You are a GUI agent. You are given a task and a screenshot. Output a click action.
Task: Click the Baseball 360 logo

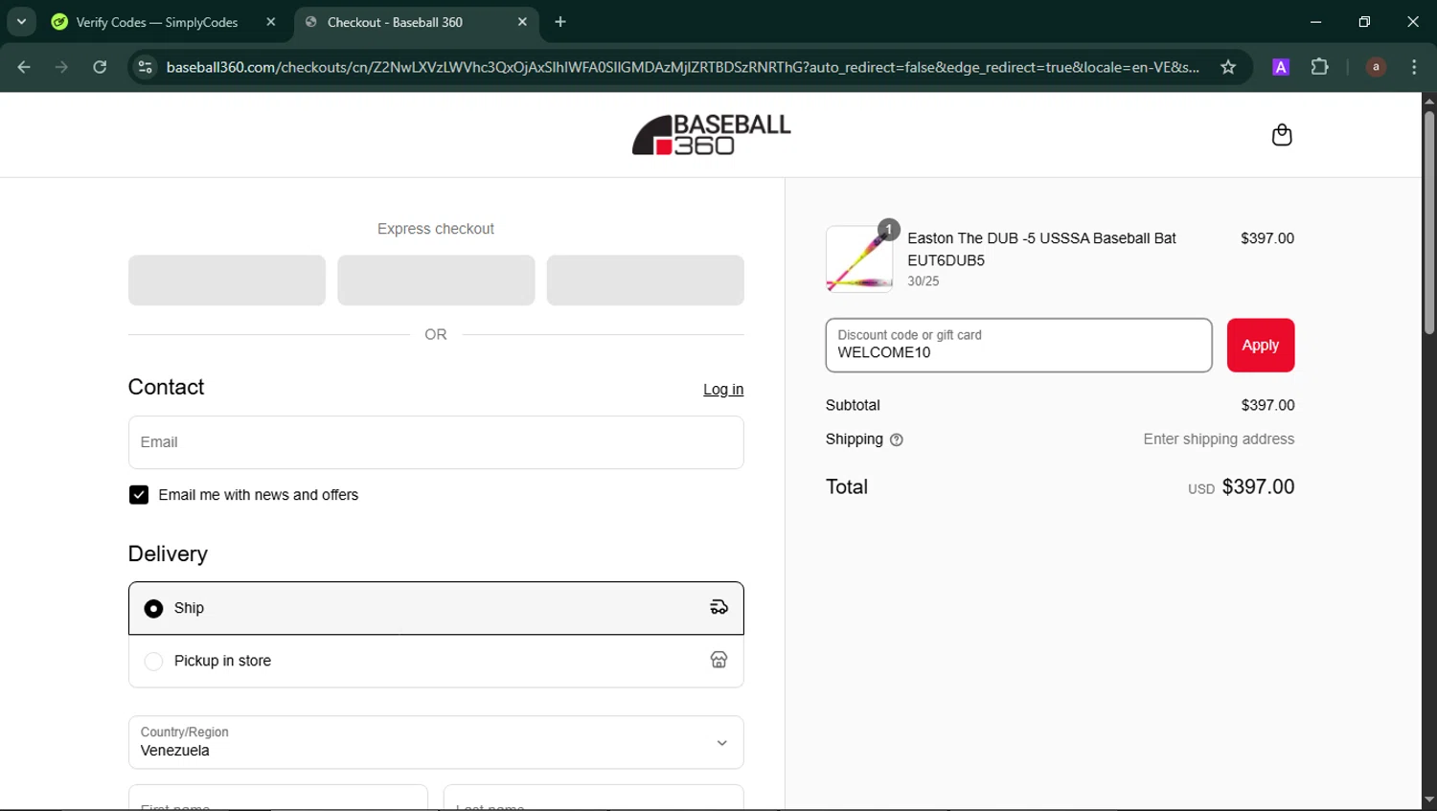712,135
